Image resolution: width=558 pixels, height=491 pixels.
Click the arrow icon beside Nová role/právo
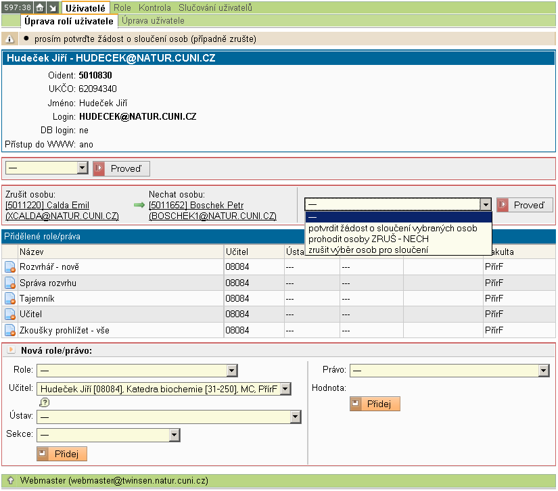click(11, 350)
